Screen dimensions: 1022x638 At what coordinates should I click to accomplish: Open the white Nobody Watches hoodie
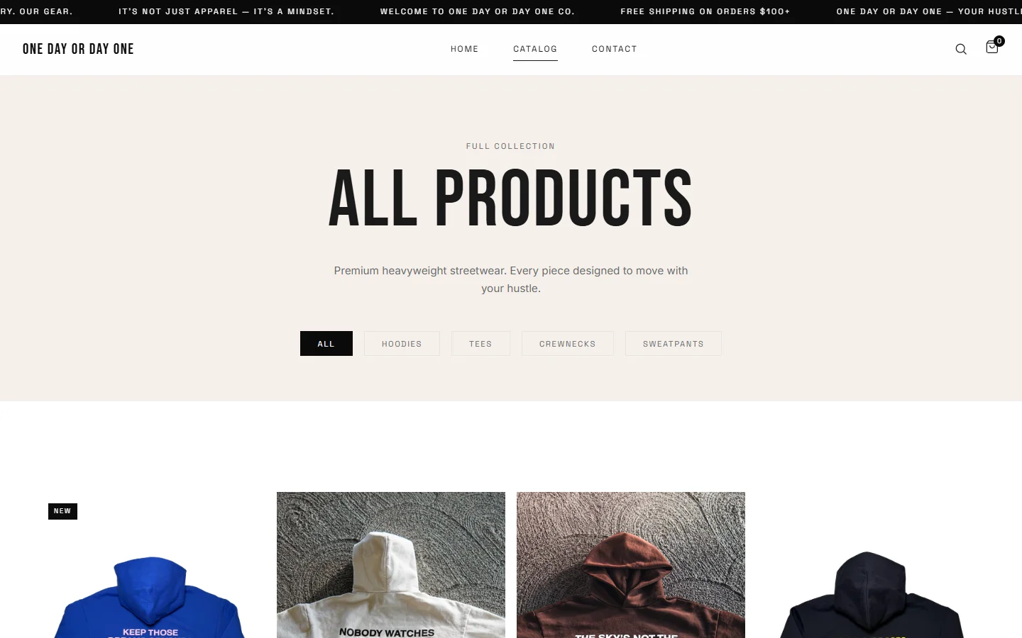[391, 565]
